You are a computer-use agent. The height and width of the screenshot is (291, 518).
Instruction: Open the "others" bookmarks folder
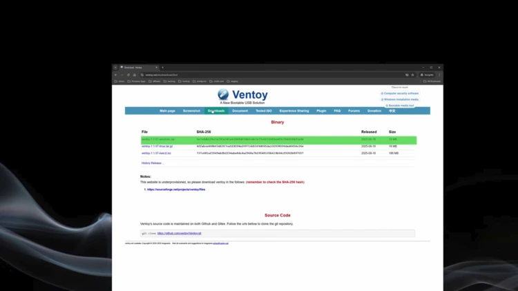pyautogui.click(x=119, y=81)
